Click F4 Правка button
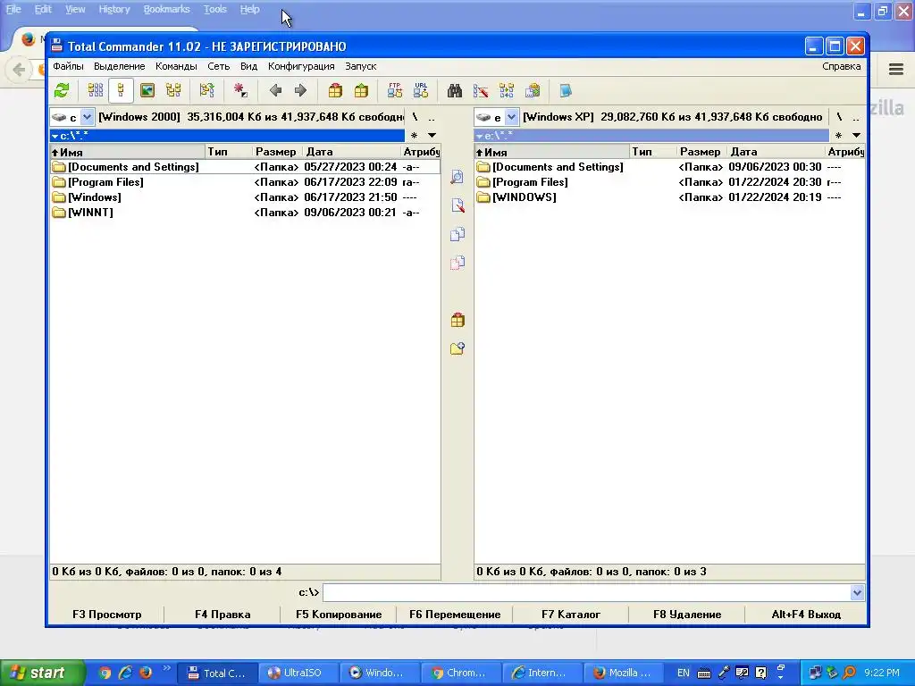 tap(222, 615)
